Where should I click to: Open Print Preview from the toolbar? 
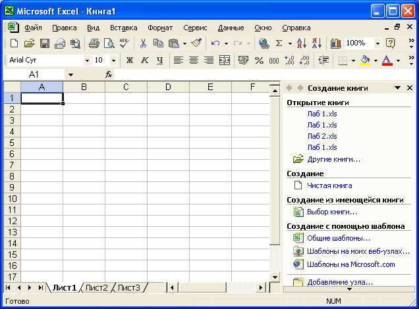[x=109, y=43]
